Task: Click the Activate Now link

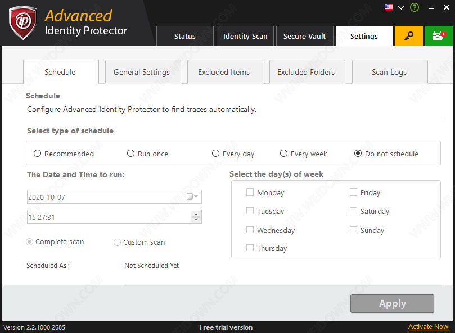Action: click(x=428, y=327)
